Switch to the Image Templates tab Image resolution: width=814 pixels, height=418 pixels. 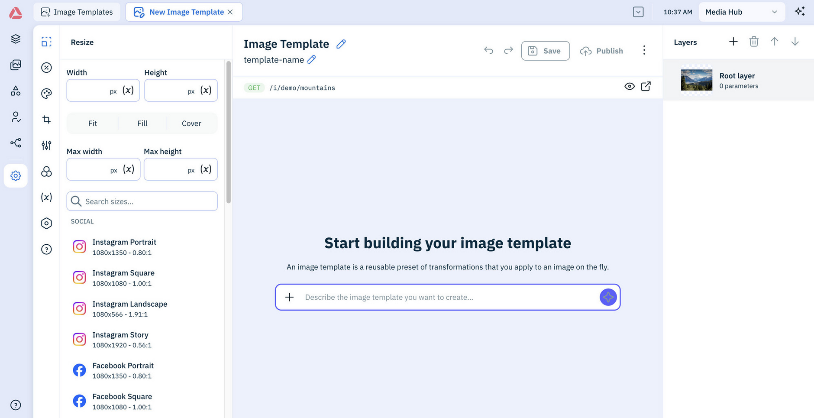pyautogui.click(x=77, y=12)
